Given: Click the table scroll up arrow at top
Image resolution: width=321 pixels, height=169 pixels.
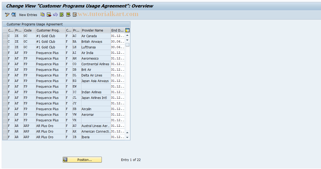Looking at the screenshot, I should (x=127, y=36).
